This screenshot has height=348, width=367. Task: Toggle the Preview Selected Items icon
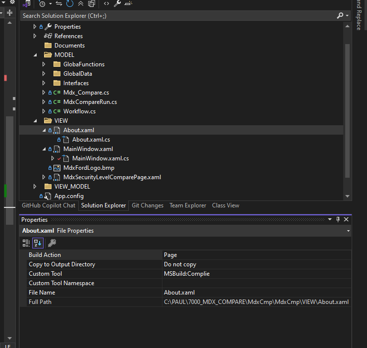point(128,3)
